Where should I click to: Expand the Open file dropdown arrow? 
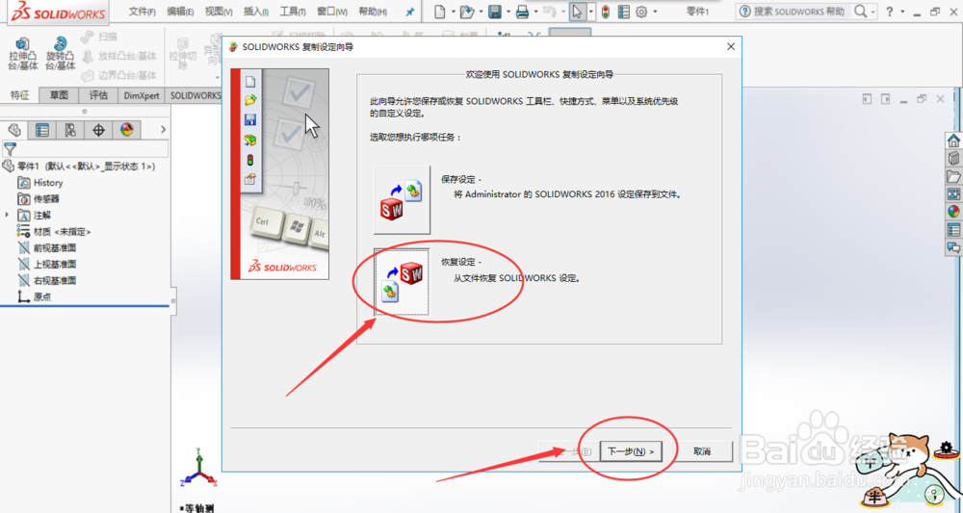click(x=481, y=12)
